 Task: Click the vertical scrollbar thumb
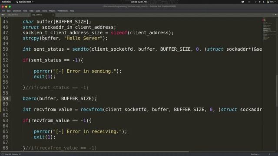tap(277, 91)
